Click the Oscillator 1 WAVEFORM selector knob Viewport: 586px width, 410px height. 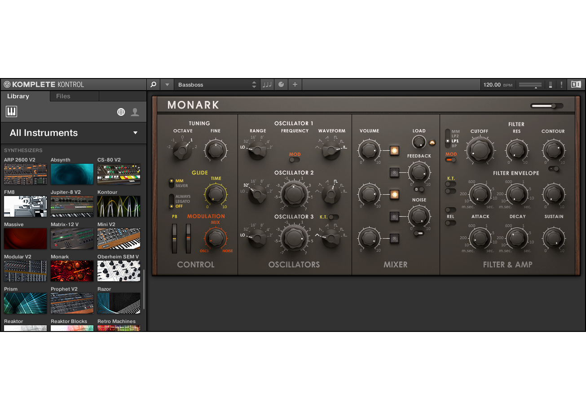pyautogui.click(x=331, y=150)
